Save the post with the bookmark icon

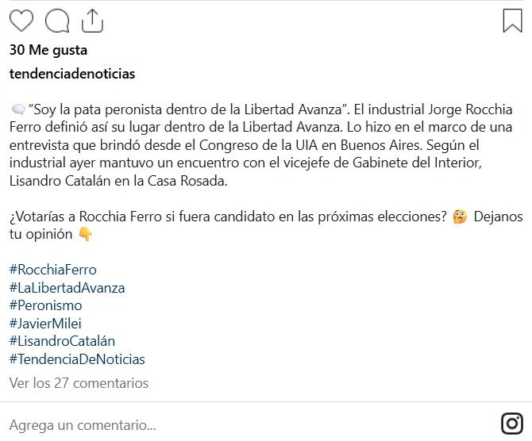[x=512, y=20]
